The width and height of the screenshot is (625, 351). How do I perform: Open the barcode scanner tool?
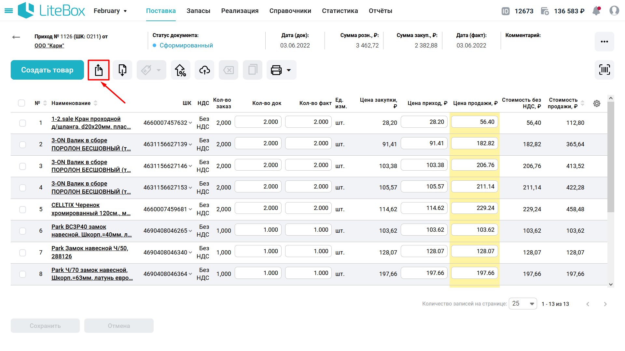[604, 70]
